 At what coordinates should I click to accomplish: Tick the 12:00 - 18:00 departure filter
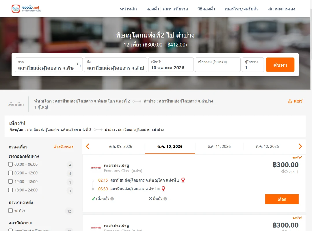11,181
